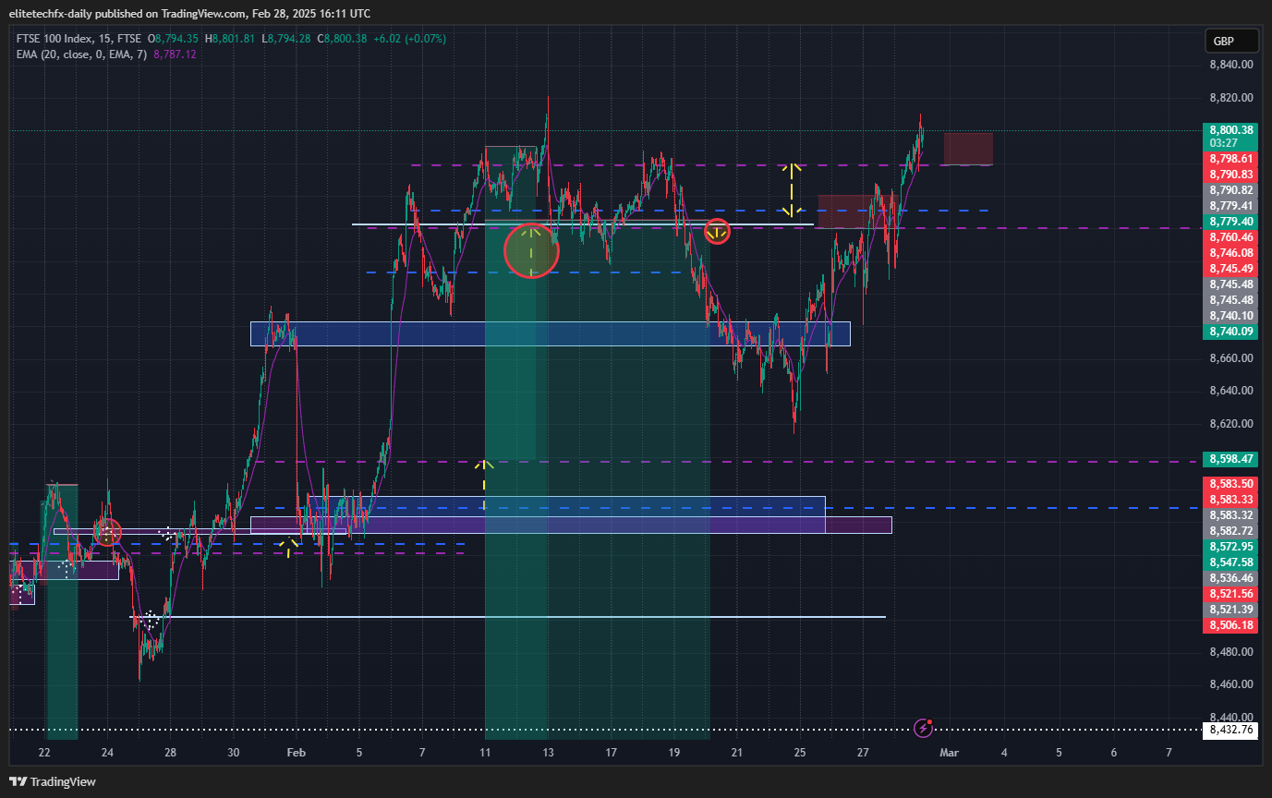The height and width of the screenshot is (798, 1272).
Task: Click date 24 on the time axis
Action: [107, 753]
